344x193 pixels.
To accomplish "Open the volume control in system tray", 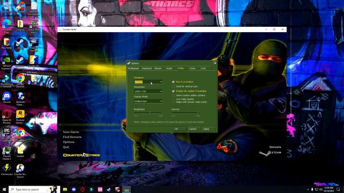I will pos(321,189).
